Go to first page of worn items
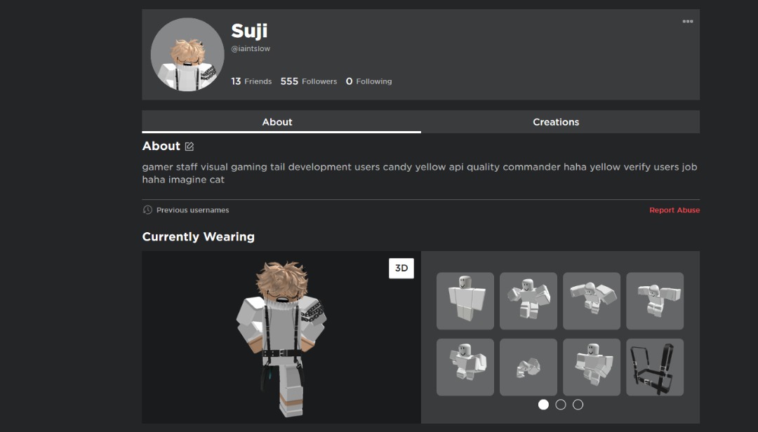 (x=543, y=405)
